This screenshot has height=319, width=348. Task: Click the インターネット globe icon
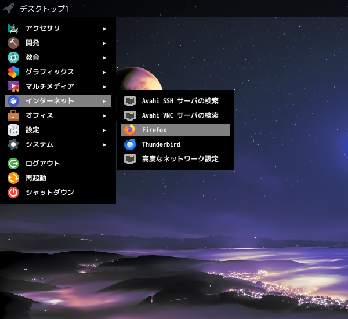coord(13,101)
